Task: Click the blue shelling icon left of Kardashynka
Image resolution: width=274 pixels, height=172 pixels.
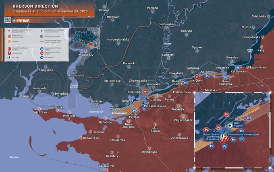Action: (x=145, y=106)
